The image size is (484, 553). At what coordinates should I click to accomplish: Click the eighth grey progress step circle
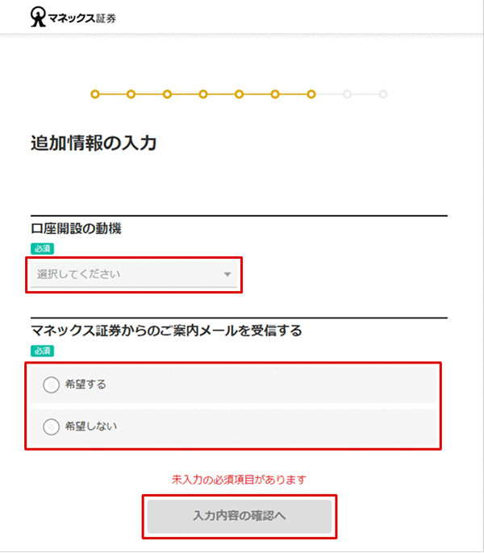click(347, 94)
